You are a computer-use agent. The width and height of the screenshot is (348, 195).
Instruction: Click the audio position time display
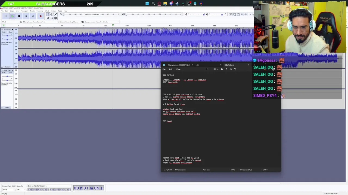pos(89,188)
